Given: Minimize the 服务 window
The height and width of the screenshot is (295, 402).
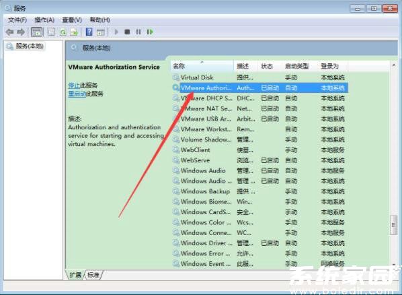Looking at the screenshot, I should 358,9.
